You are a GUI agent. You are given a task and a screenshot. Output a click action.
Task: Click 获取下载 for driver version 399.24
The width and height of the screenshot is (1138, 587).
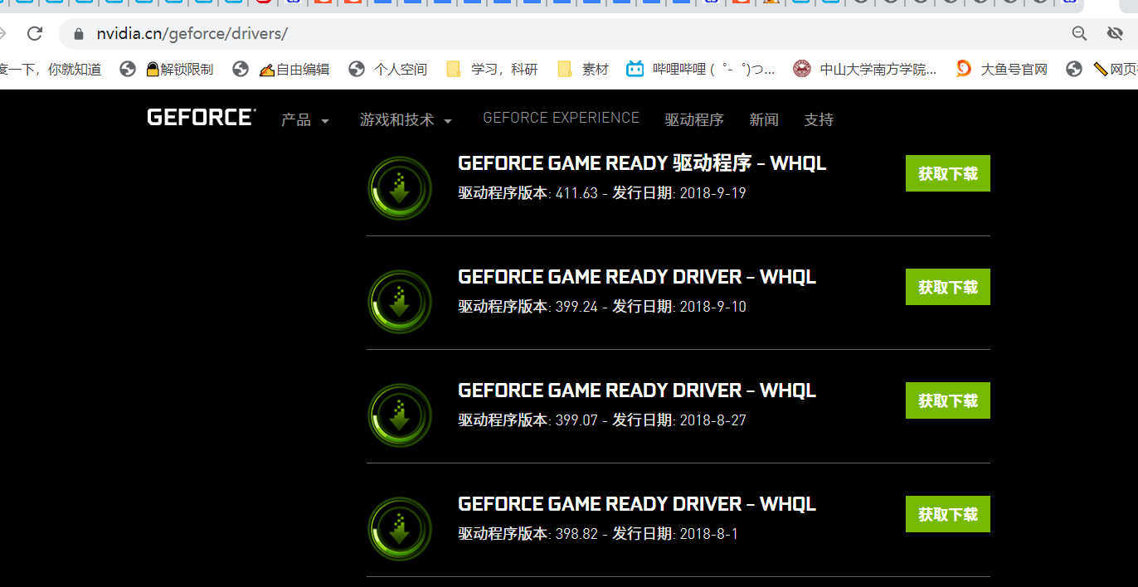click(x=948, y=287)
